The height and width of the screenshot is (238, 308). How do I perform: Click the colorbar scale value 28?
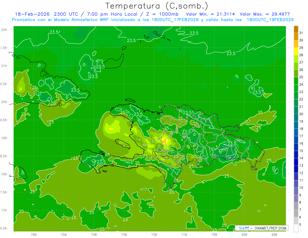[x=301, y=55]
